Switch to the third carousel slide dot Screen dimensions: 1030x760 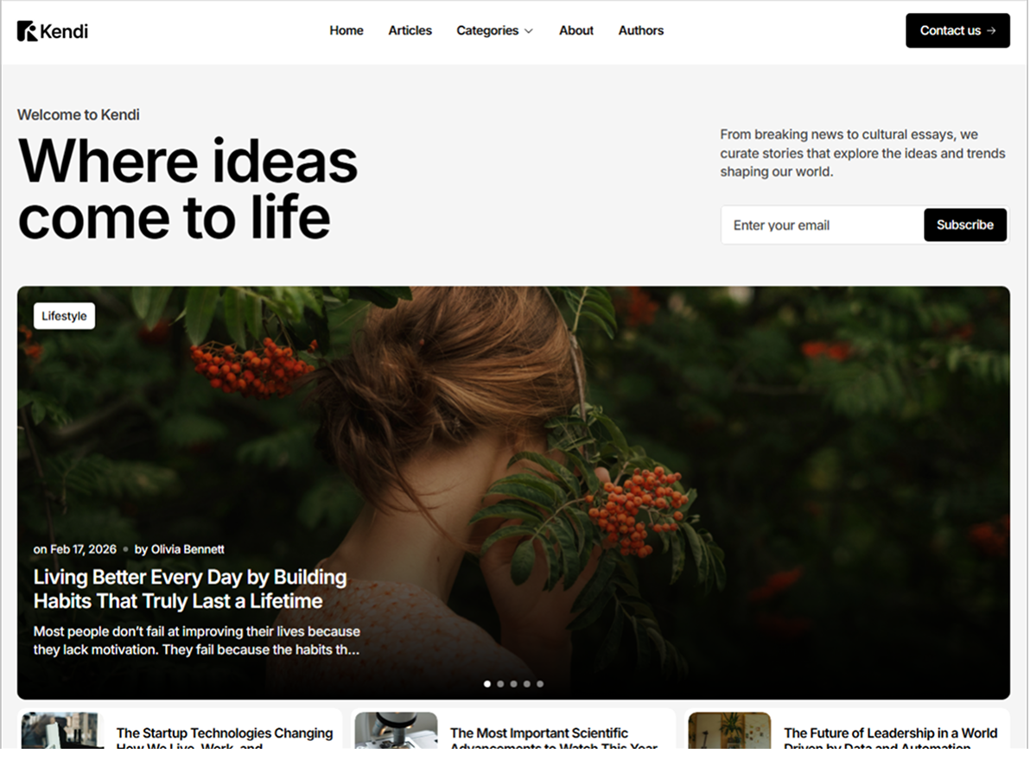513,684
